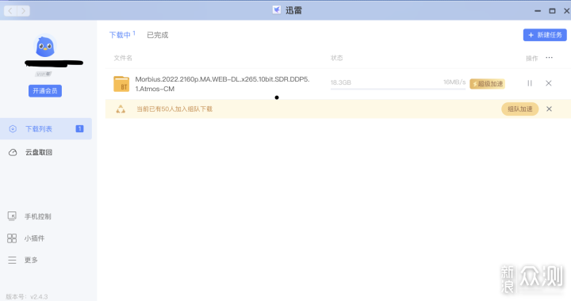Click the 操作 column header
Viewport: 571px width, 301px height.
531,58
